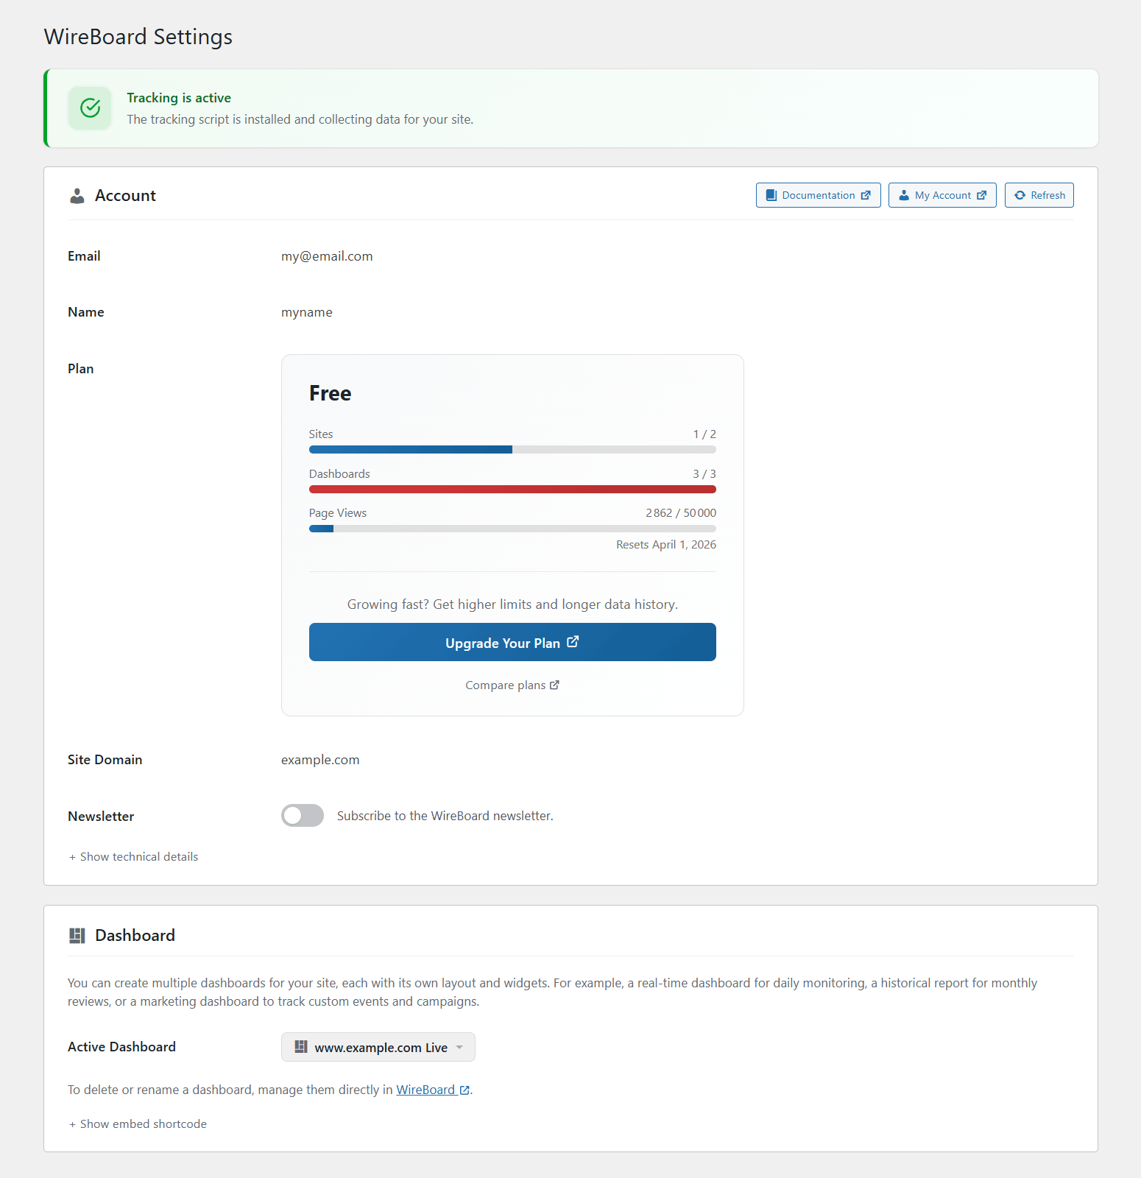The width and height of the screenshot is (1141, 1178).
Task: Click the Subscribe to the WireBoard newsletter label
Action: (x=445, y=816)
